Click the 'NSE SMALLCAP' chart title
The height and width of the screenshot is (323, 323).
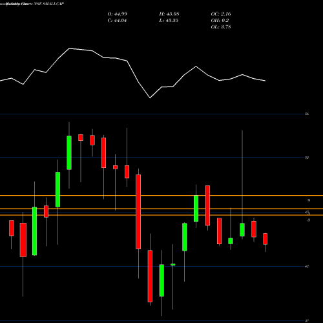coord(49,4)
